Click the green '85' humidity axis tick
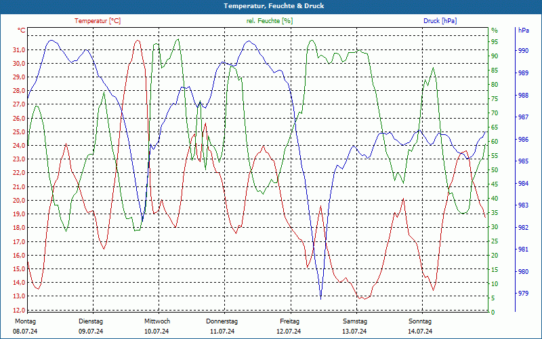Image resolution: width=542 pixels, height=339 pixels. coord(495,71)
